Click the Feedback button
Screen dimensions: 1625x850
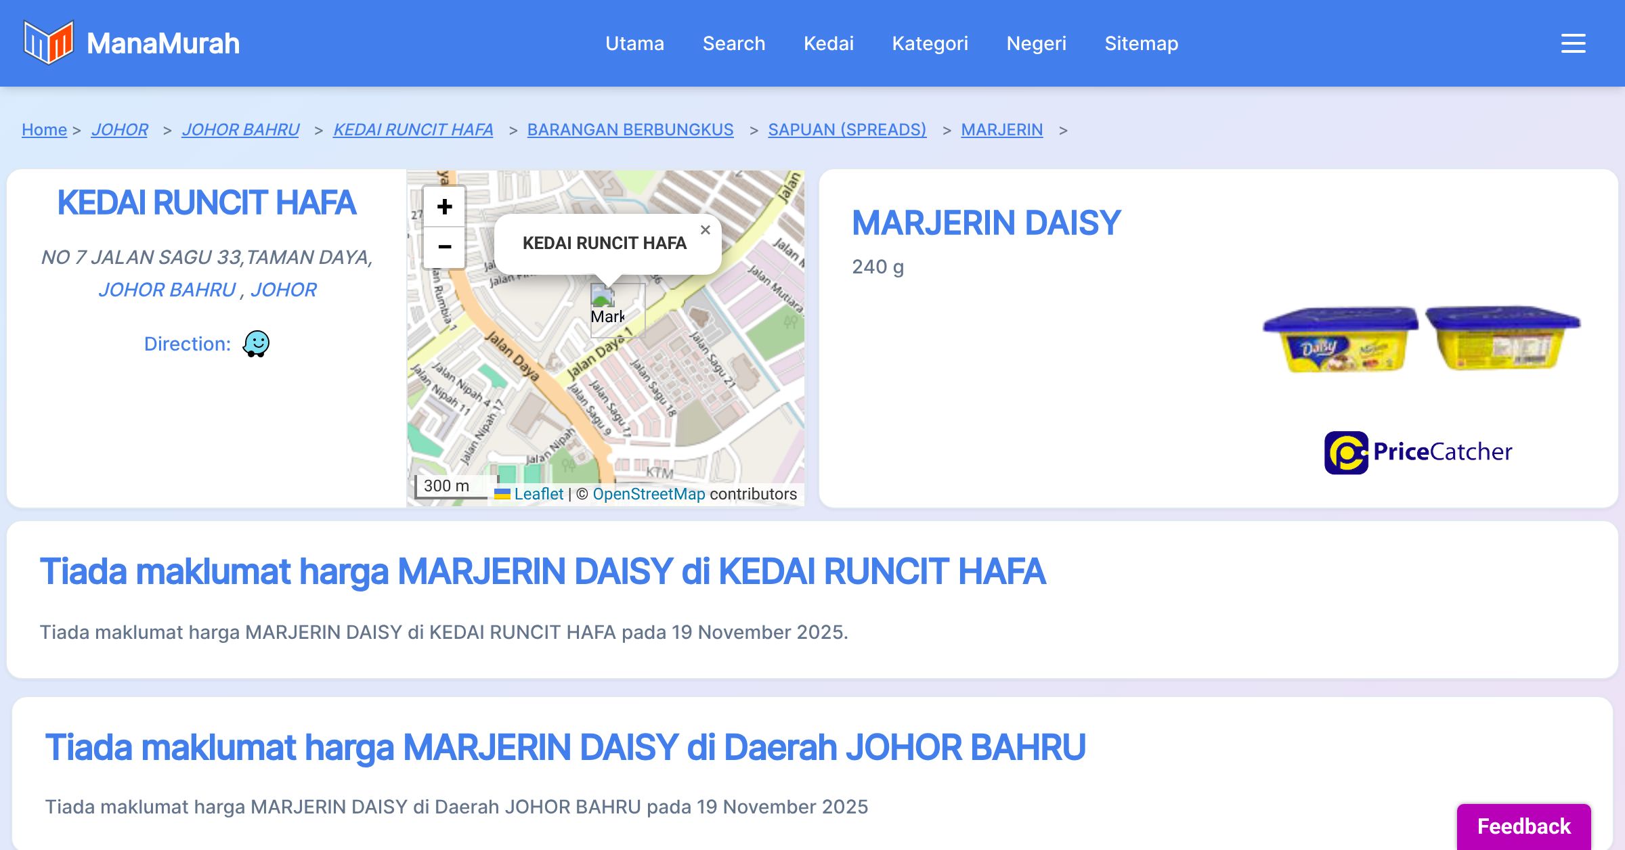click(1523, 826)
